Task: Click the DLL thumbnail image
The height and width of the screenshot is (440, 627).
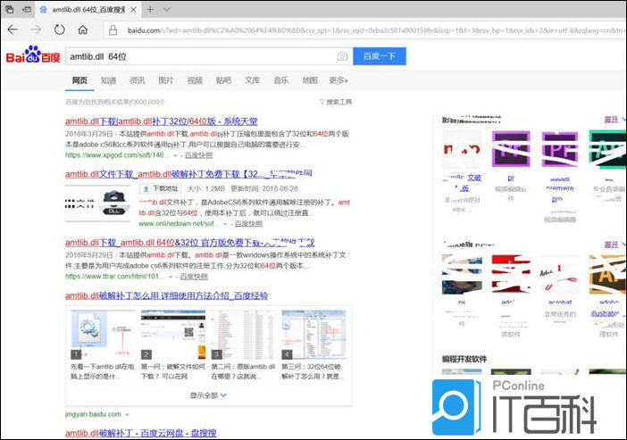Action: (98, 203)
